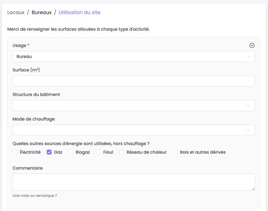Select the Réseau de chaleur checkbox

pos(122,152)
